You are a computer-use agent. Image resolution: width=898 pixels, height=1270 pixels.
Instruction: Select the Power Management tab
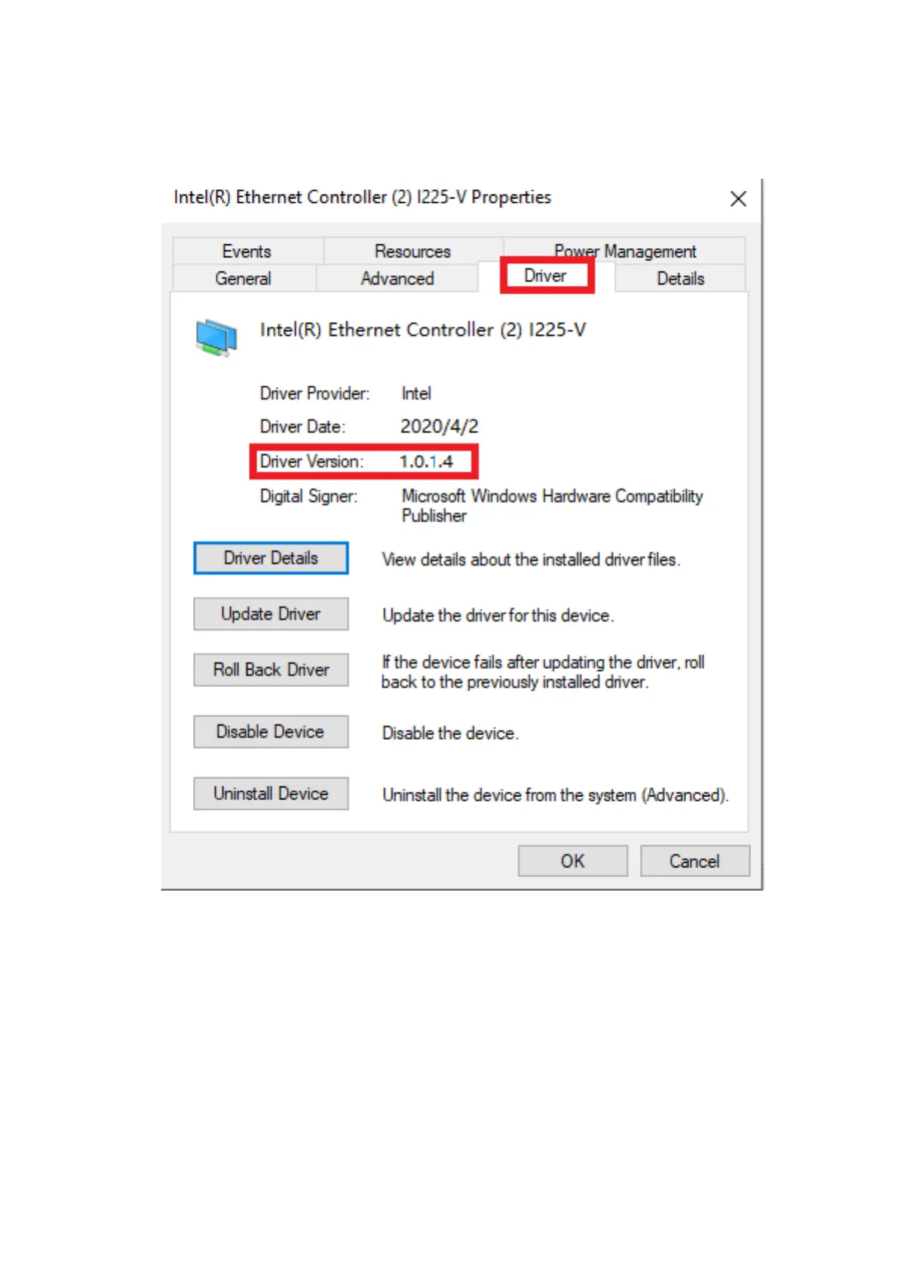tap(625, 250)
